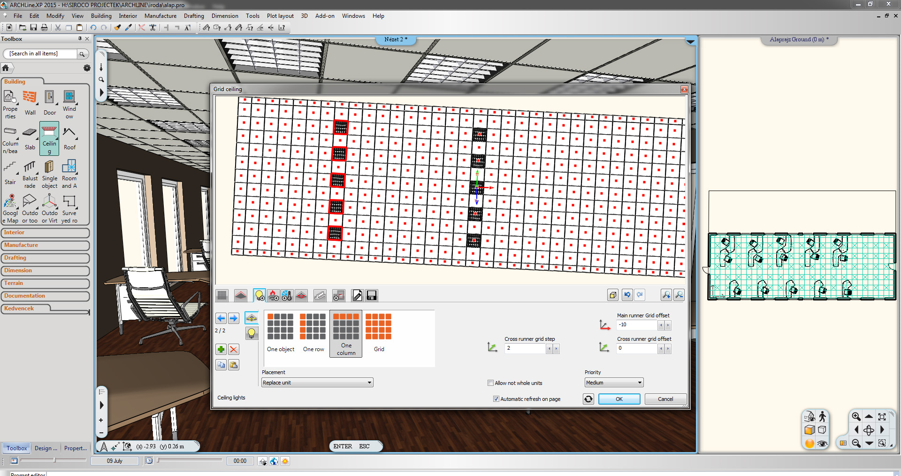This screenshot has height=476, width=901.
Task: Open the Placement Replace unit dropdown
Action: click(x=317, y=383)
